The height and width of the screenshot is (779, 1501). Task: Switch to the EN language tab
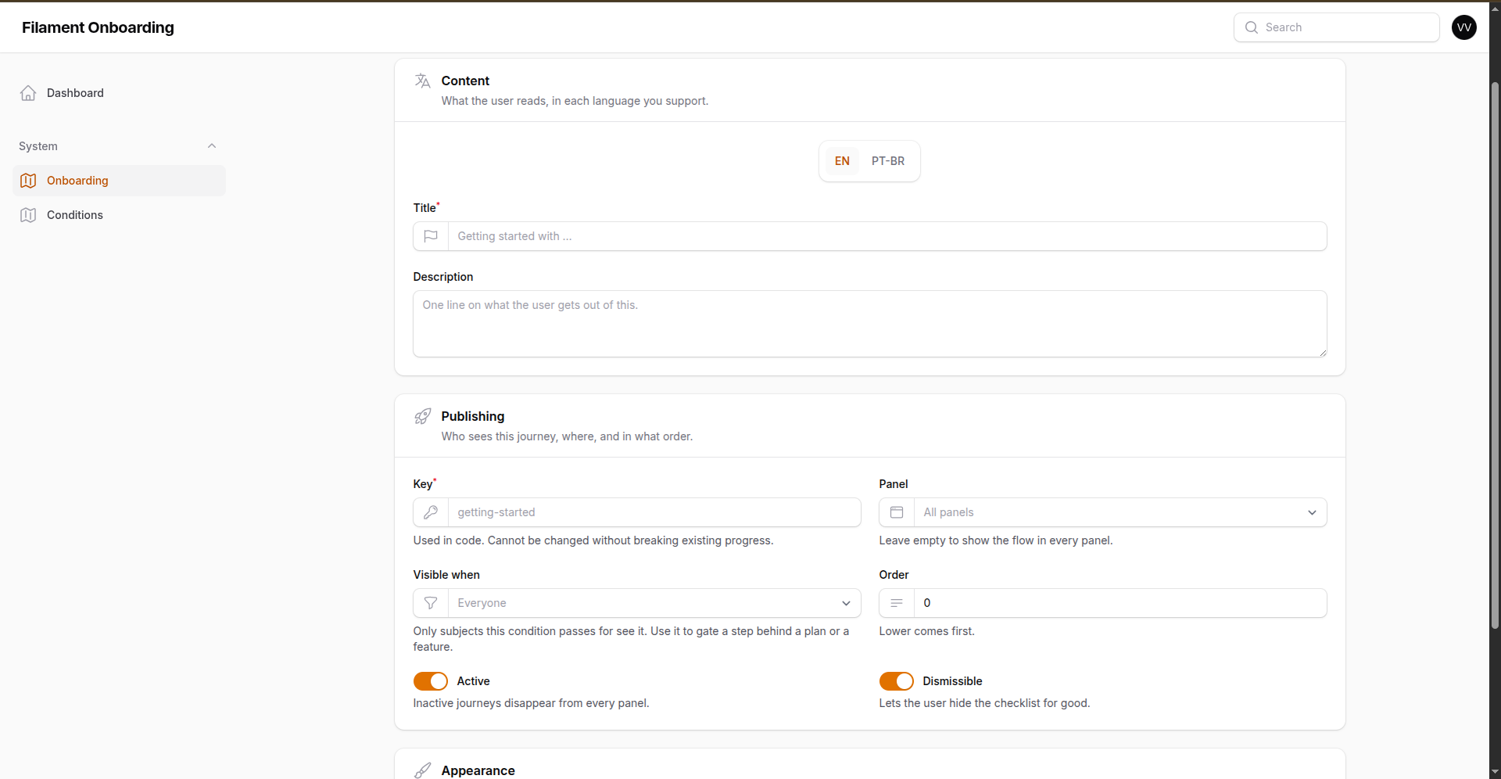click(842, 161)
